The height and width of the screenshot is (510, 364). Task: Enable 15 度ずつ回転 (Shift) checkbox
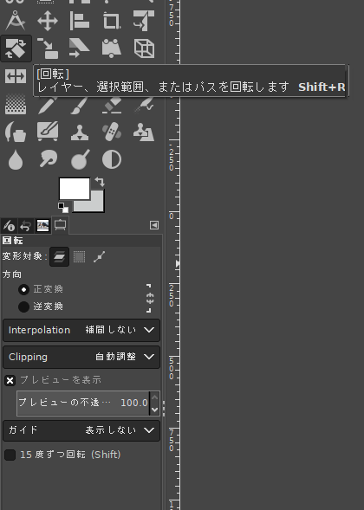click(x=10, y=455)
